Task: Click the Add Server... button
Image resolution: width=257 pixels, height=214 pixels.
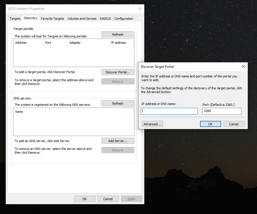Action: [x=118, y=141]
